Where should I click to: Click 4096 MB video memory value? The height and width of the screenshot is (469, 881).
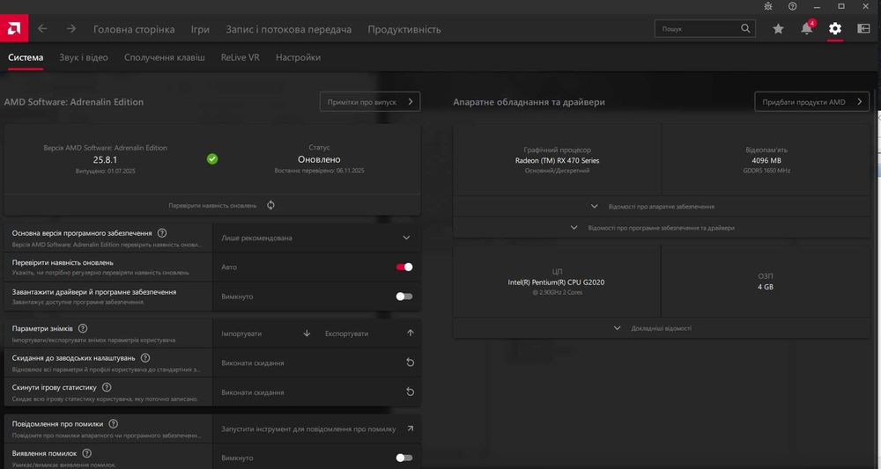766,160
